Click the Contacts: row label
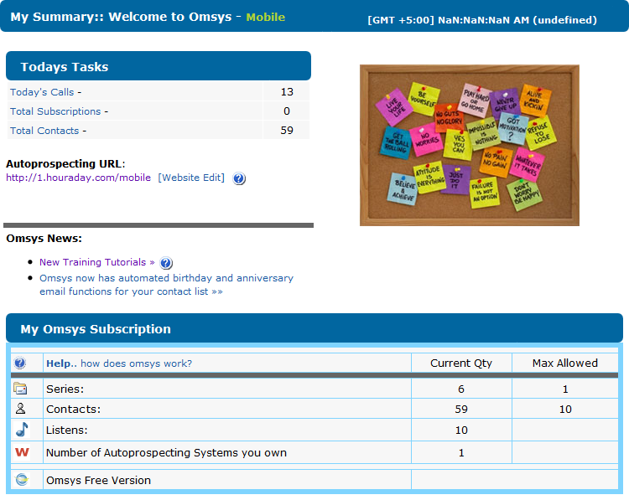The height and width of the screenshot is (500, 629). click(x=74, y=409)
